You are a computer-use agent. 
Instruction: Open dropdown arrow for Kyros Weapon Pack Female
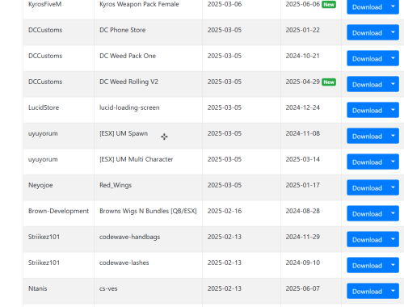point(393,6)
